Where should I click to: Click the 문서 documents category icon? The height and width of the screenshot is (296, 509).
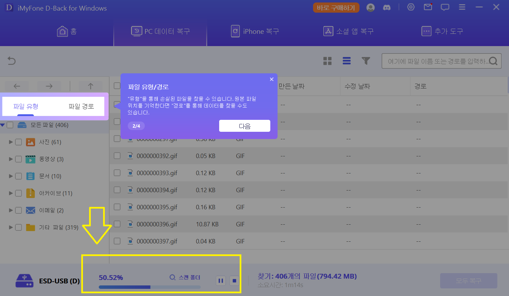[30, 176]
